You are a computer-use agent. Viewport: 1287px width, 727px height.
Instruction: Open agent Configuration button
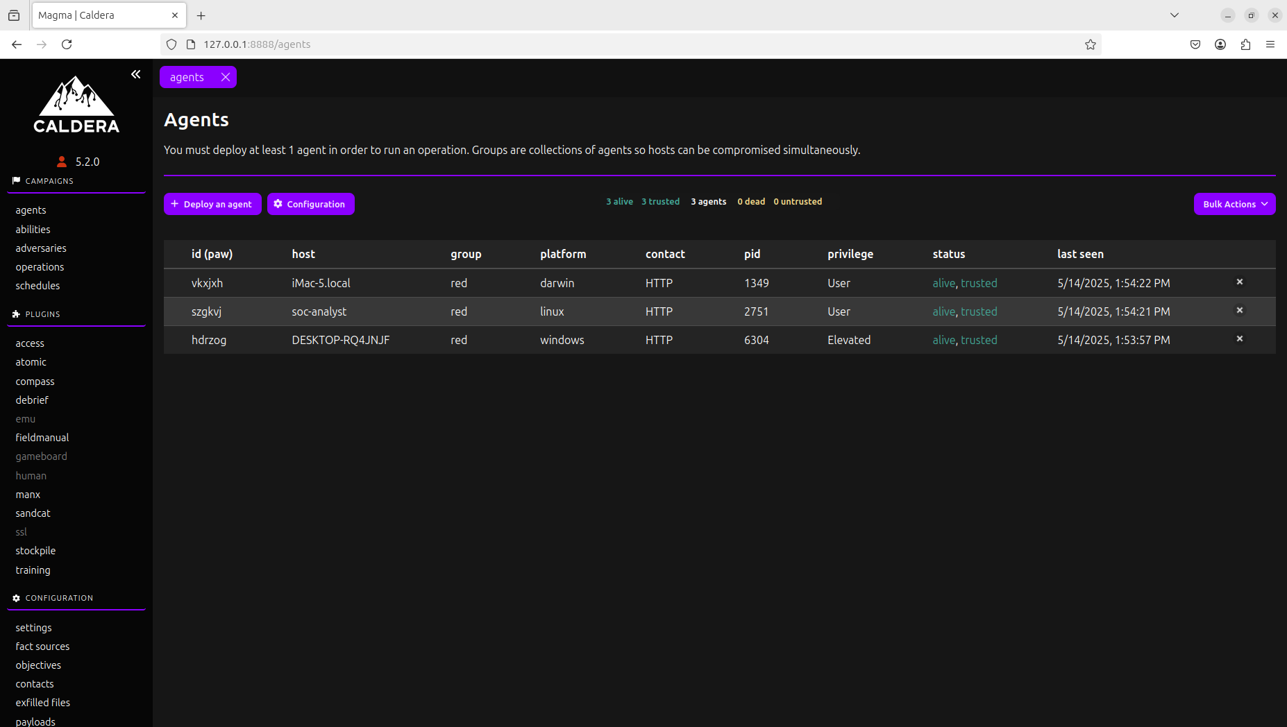point(310,204)
